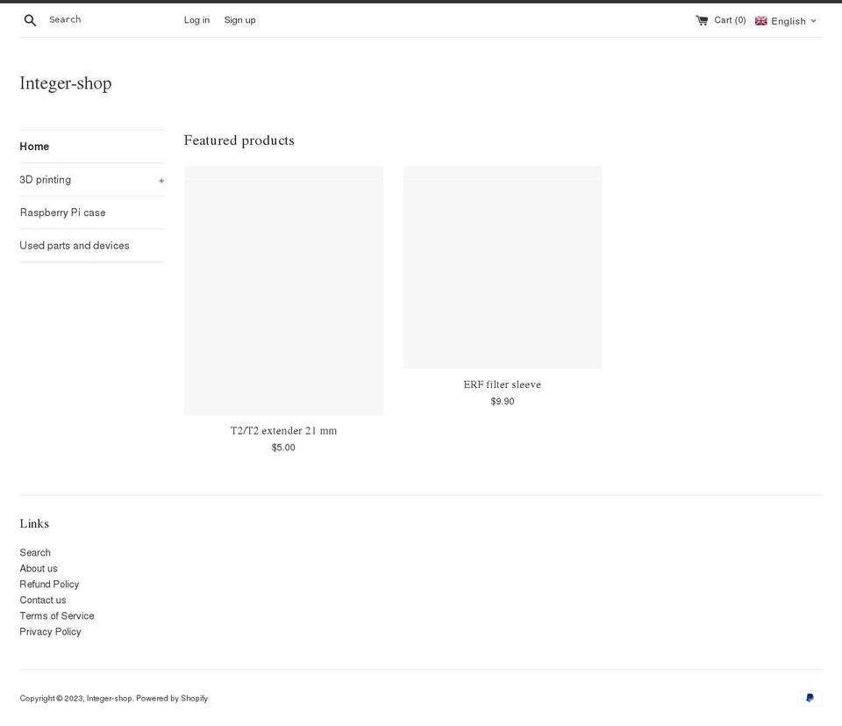Open the About us page
The image size is (842, 726).
(39, 568)
